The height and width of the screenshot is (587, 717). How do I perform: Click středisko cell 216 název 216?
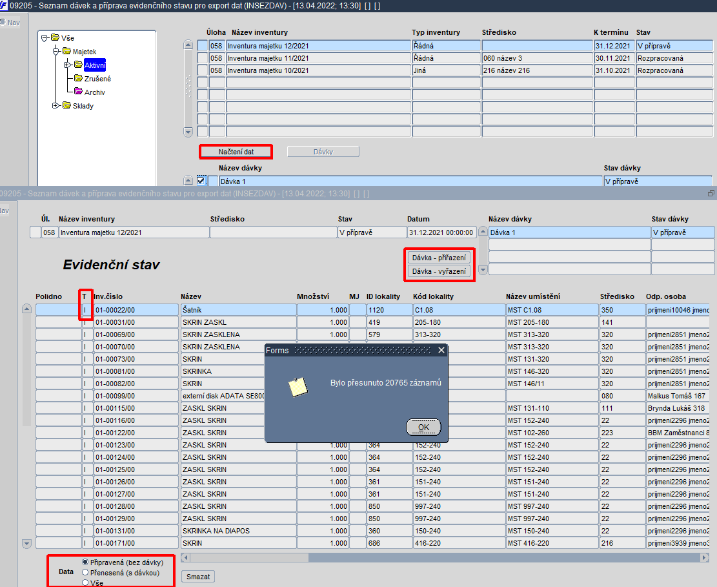tap(538, 70)
